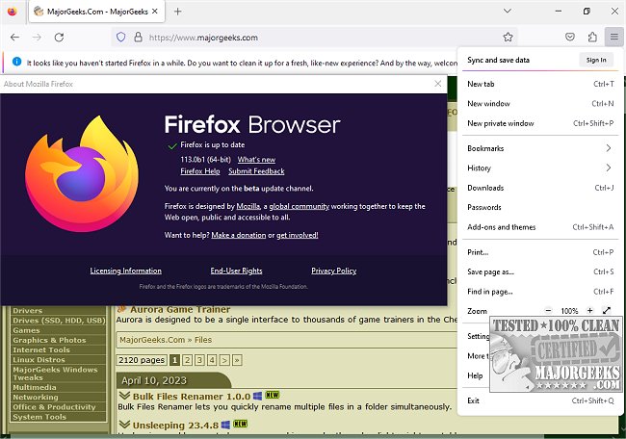
Task: Open the Extensions puzzle icon
Action: (592, 37)
